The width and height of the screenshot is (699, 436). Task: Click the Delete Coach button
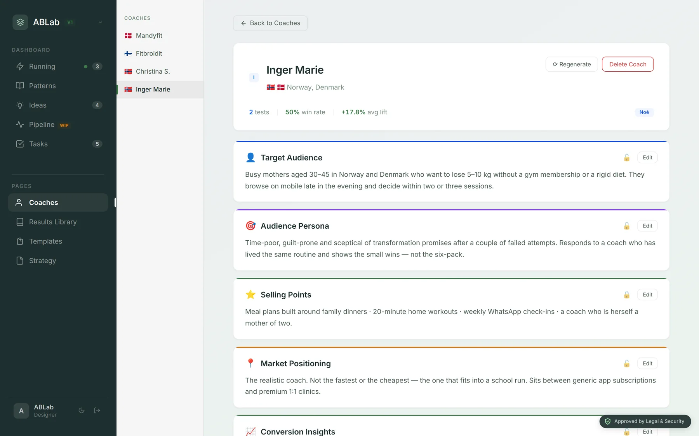[628, 64]
